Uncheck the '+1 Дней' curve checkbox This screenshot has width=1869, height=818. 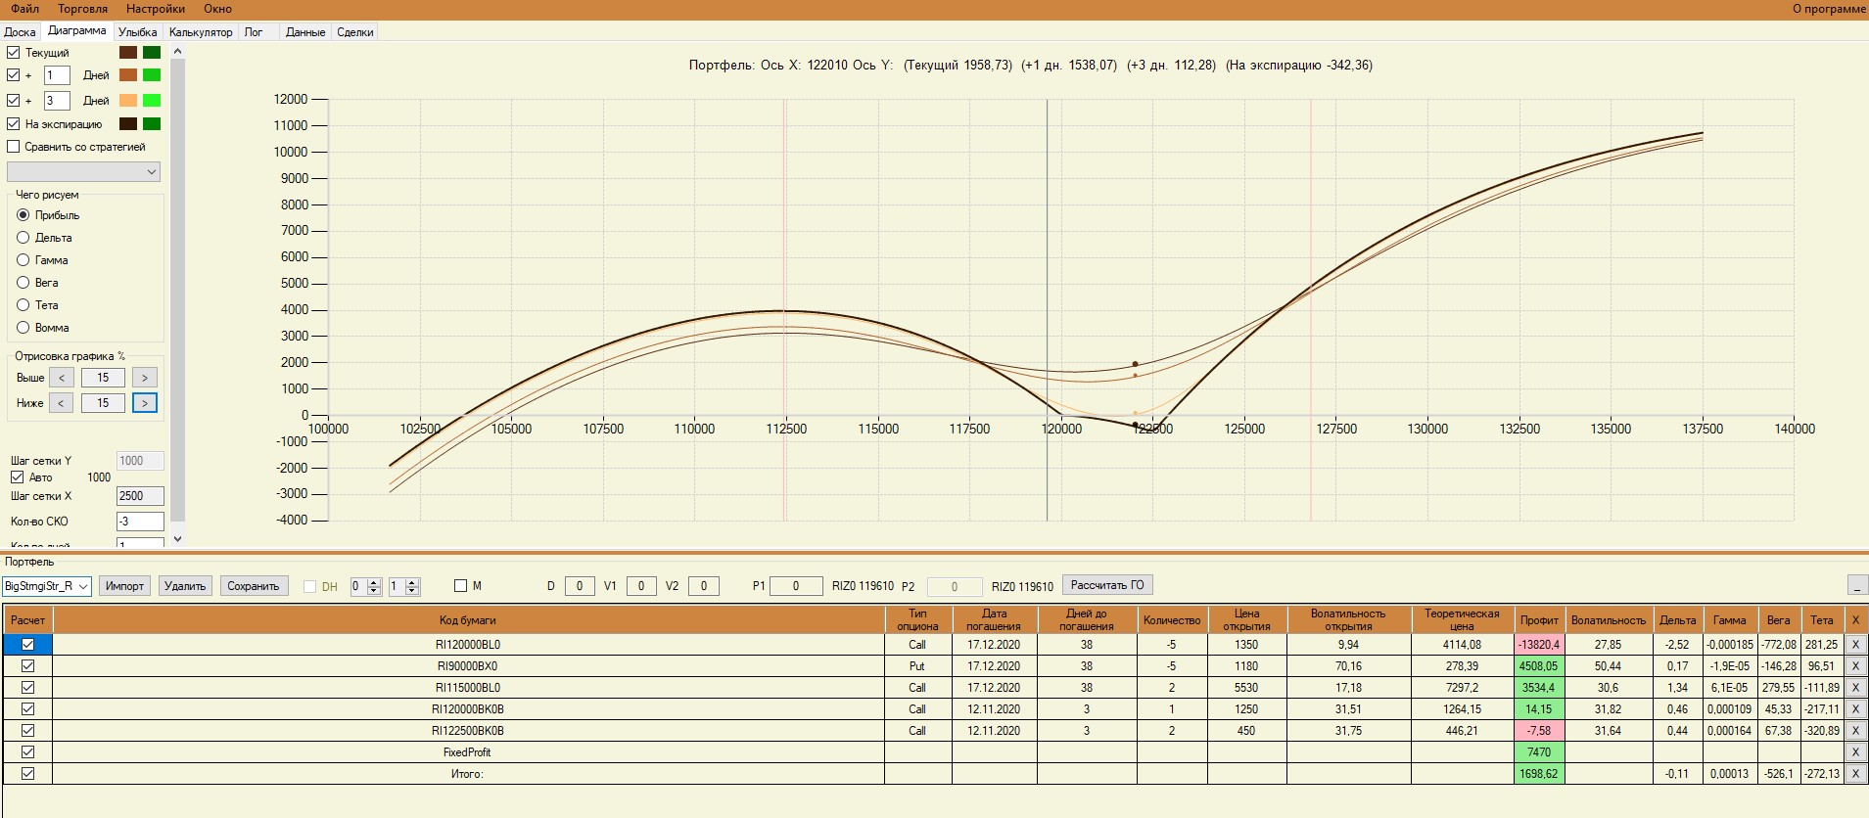[x=14, y=75]
